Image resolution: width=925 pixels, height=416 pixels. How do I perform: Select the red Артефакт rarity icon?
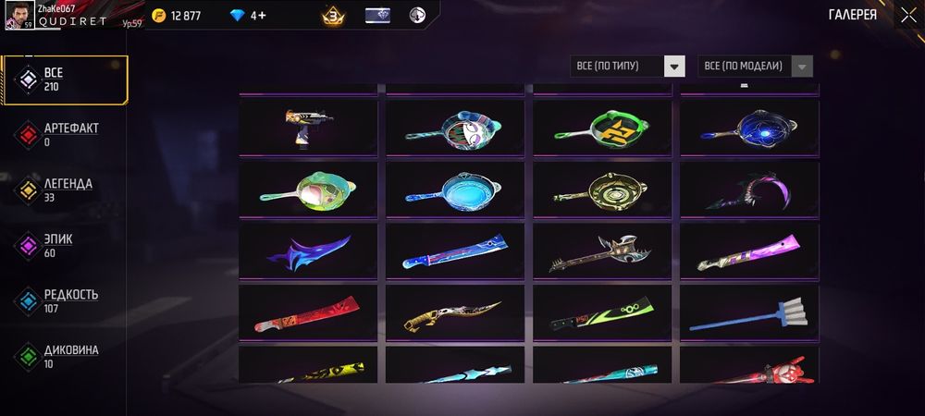point(28,135)
